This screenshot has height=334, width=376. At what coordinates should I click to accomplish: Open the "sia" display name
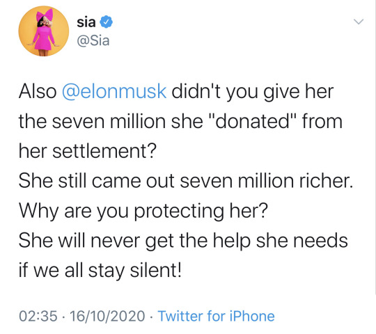click(86, 22)
